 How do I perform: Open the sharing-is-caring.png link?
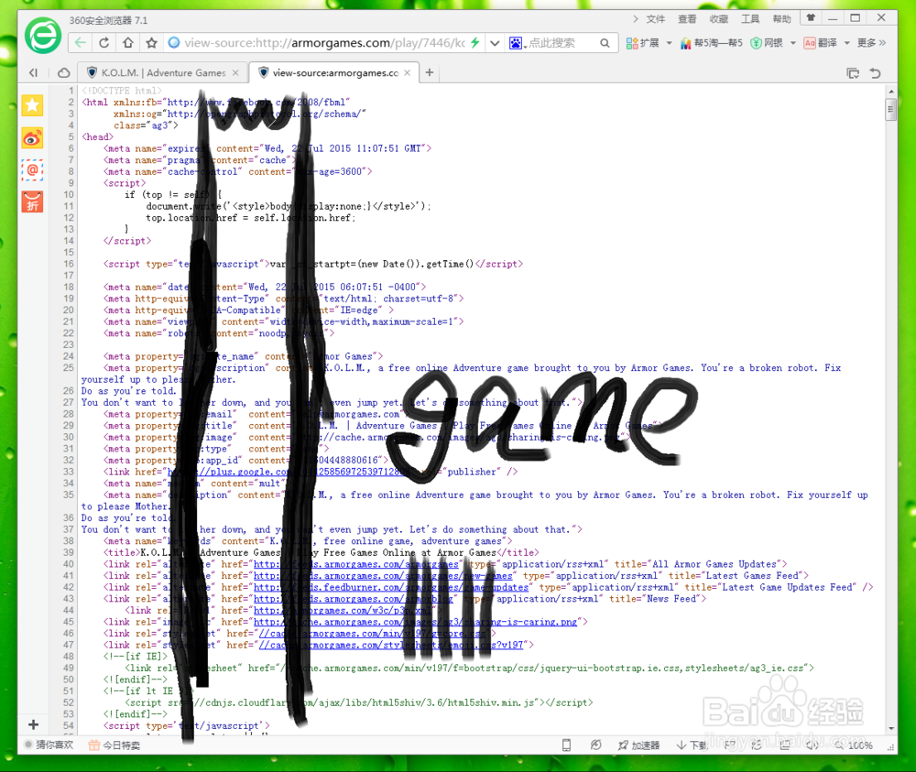pyautogui.click(x=415, y=622)
